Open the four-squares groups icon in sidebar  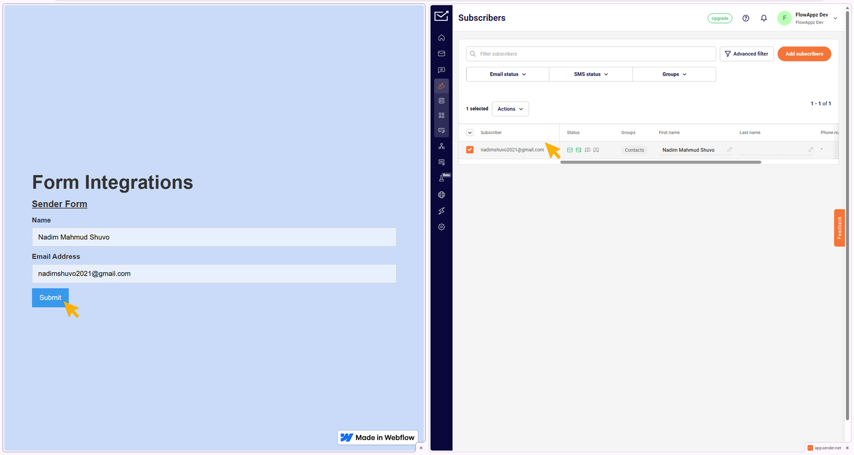[x=441, y=115]
